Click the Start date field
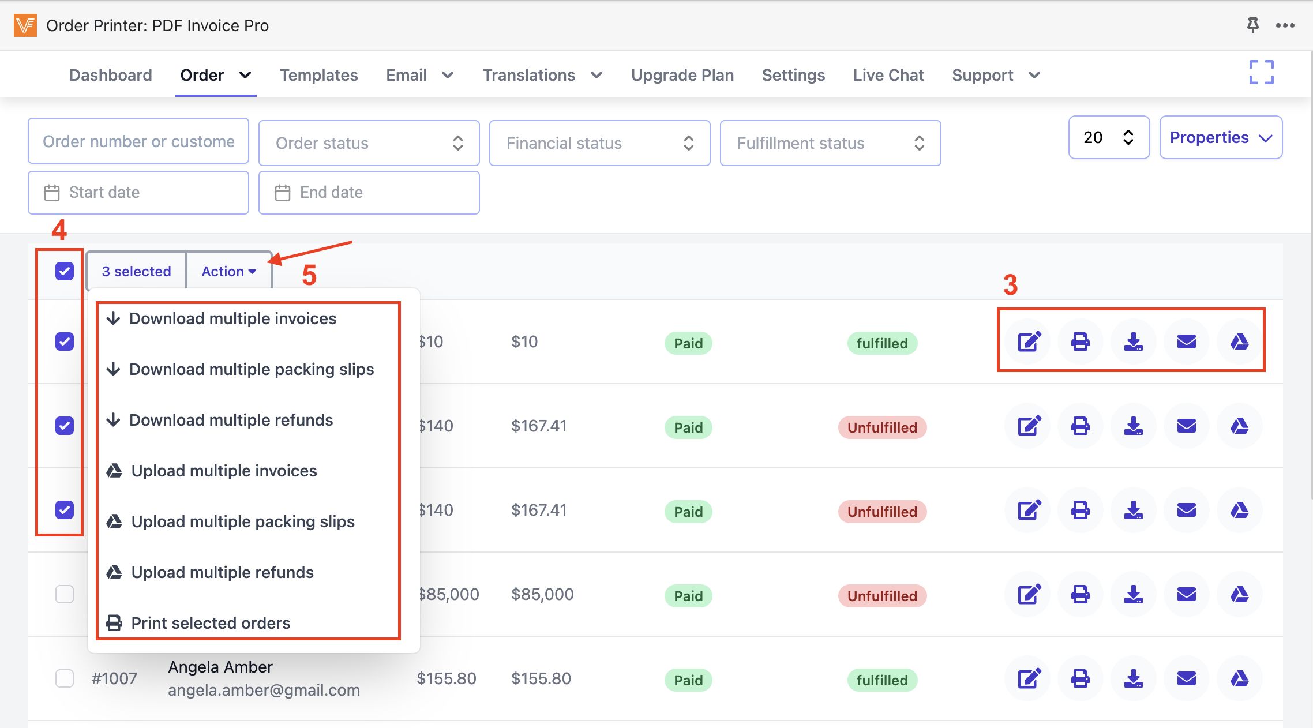1313x728 pixels. 138,193
